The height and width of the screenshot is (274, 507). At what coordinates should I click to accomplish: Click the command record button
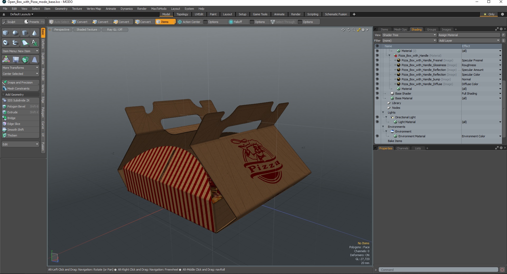point(502,270)
